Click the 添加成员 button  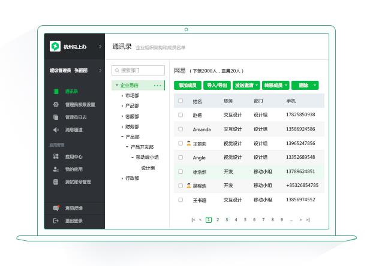pyautogui.click(x=188, y=86)
